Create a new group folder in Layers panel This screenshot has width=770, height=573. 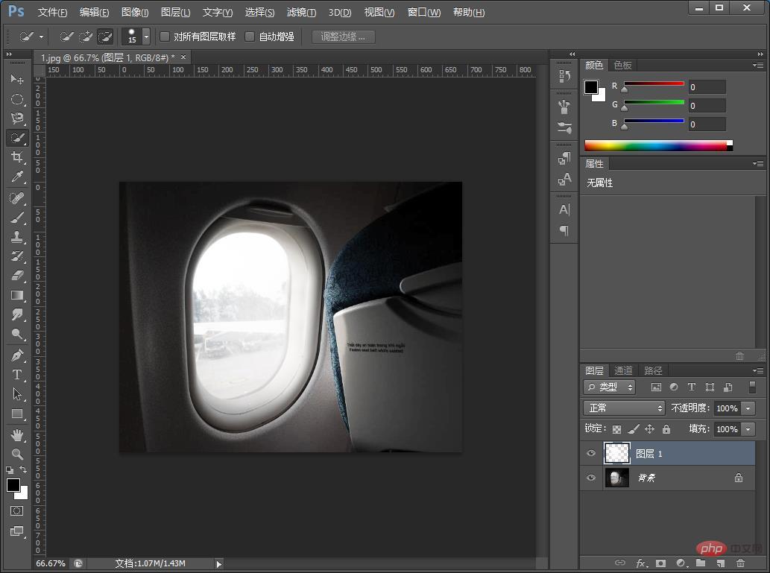click(700, 563)
